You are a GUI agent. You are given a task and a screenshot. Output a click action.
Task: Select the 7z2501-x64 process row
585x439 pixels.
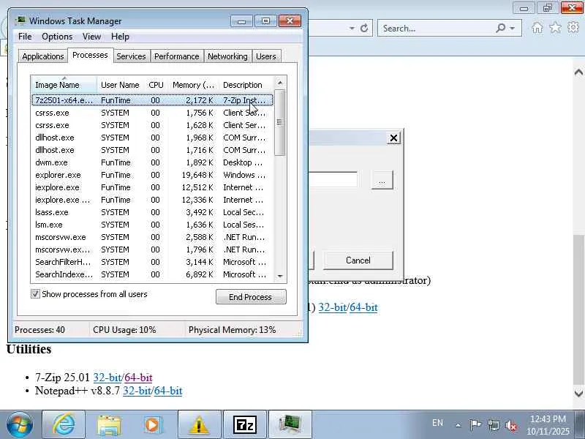[x=152, y=100]
